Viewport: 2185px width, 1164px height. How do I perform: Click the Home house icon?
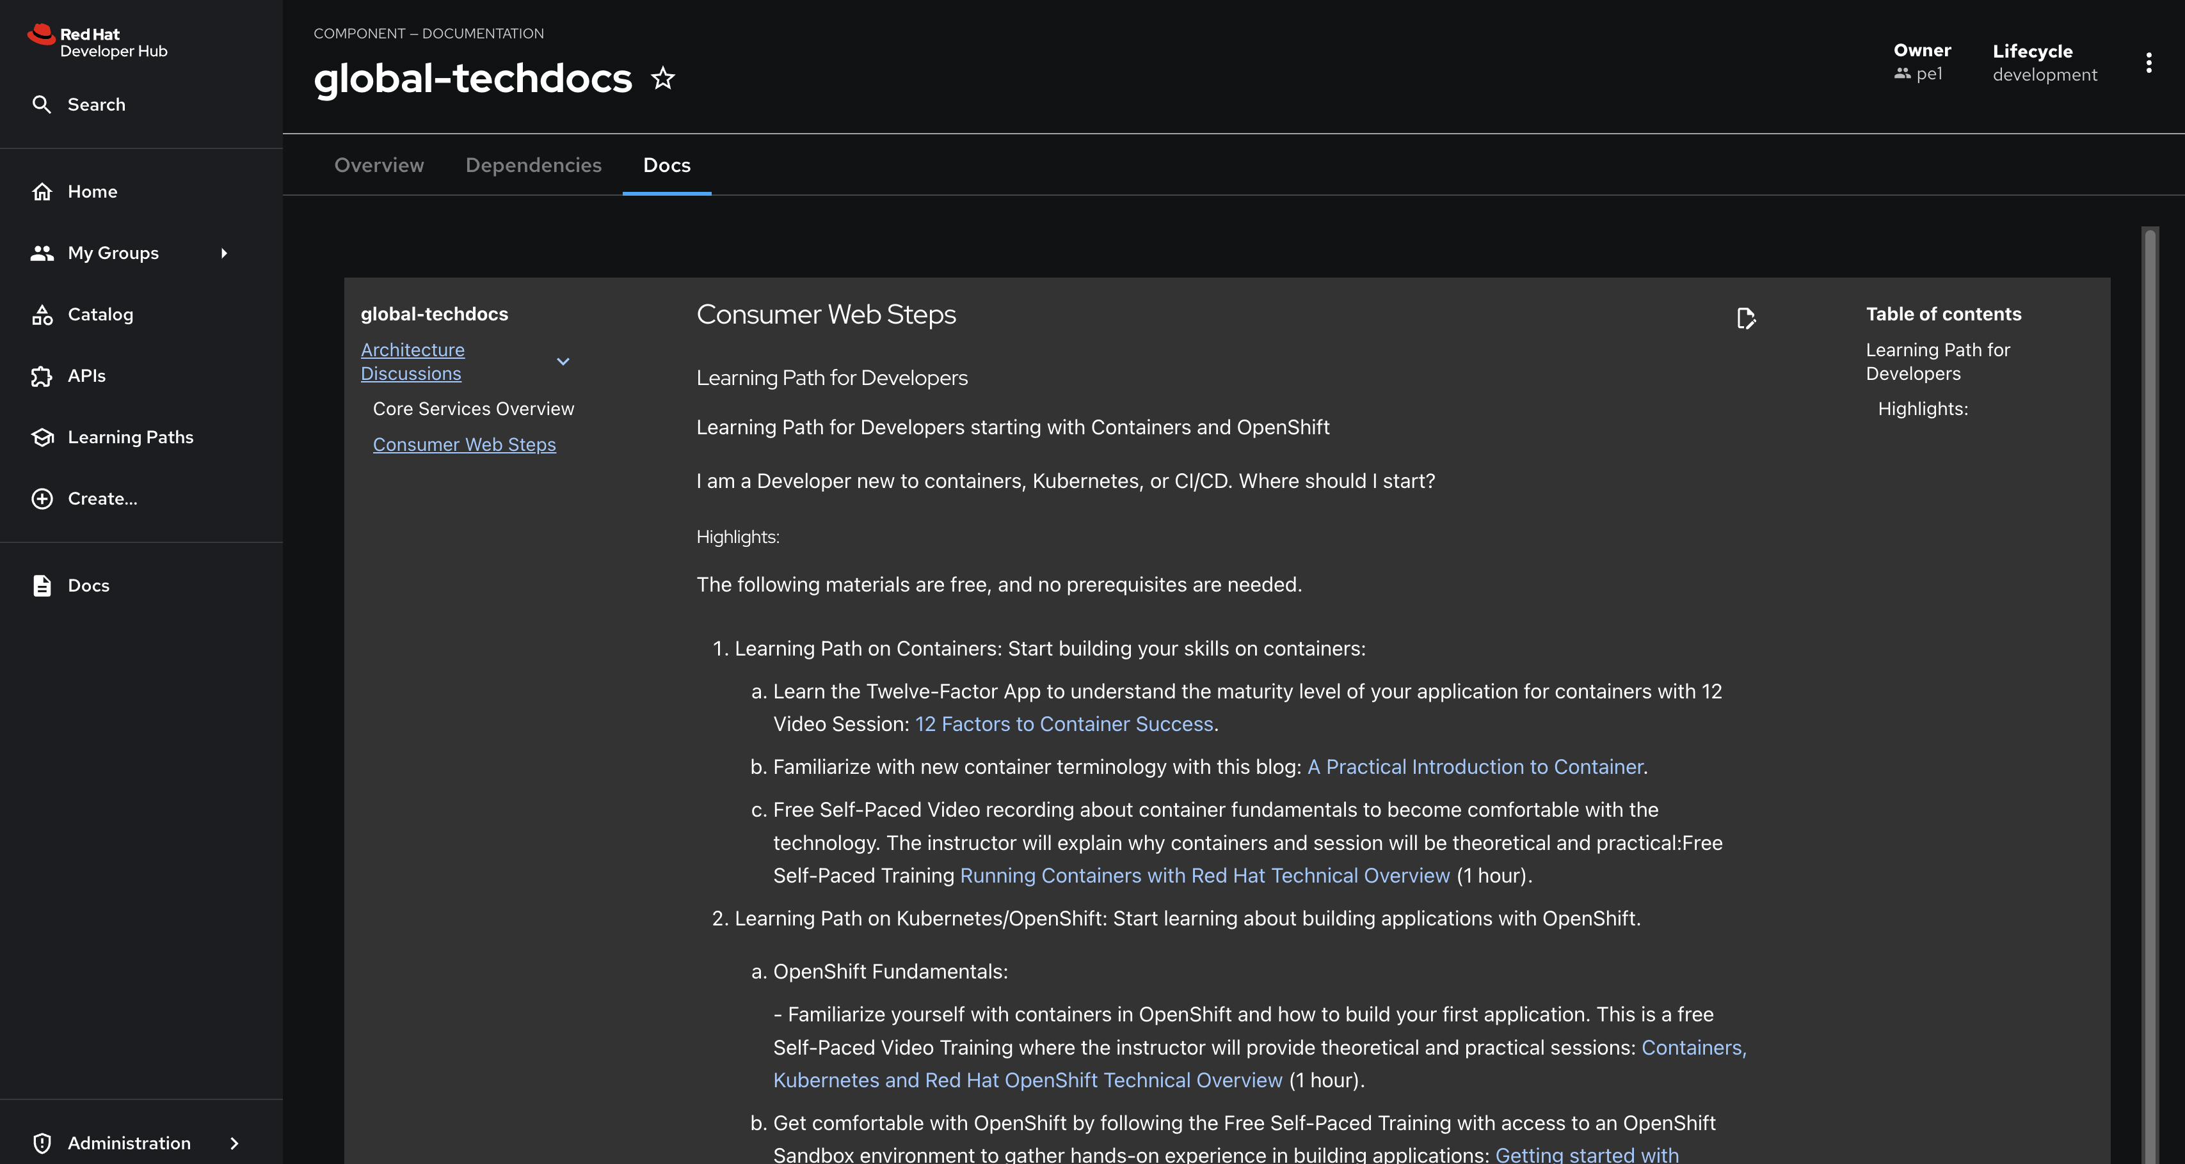tap(42, 192)
